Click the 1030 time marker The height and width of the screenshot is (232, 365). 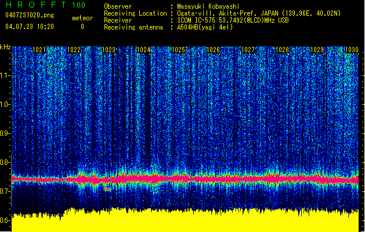click(x=351, y=50)
